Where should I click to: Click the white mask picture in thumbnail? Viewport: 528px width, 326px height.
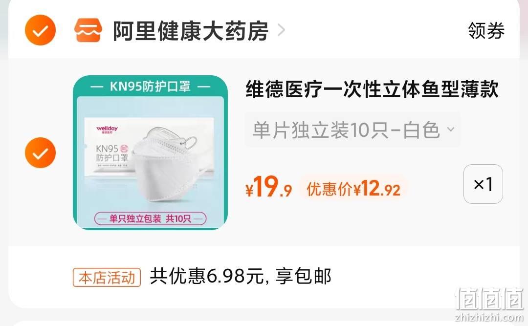pyautogui.click(x=165, y=165)
